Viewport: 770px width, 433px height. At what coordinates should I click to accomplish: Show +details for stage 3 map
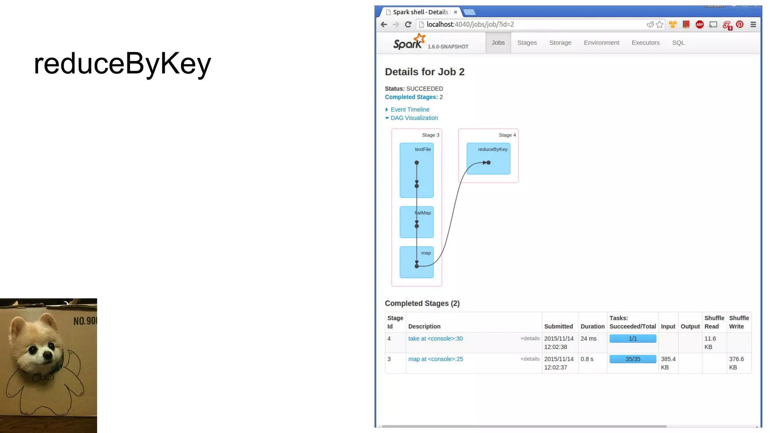(530, 359)
